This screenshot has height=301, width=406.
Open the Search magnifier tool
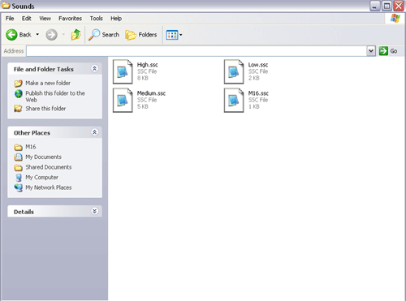point(94,35)
